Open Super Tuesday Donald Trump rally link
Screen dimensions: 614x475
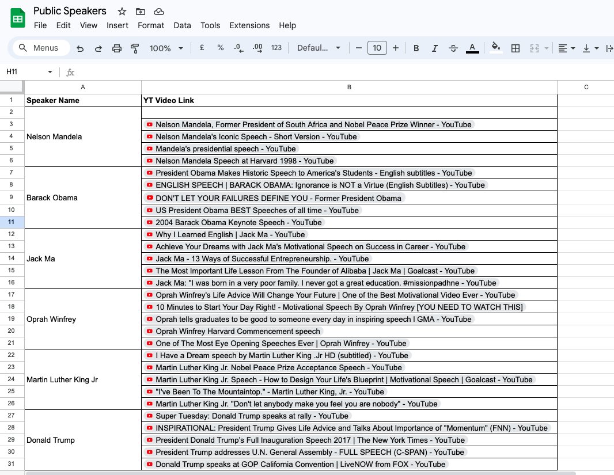[252, 416]
